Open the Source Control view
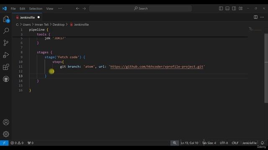The height and width of the screenshot is (150, 268). click(6, 43)
